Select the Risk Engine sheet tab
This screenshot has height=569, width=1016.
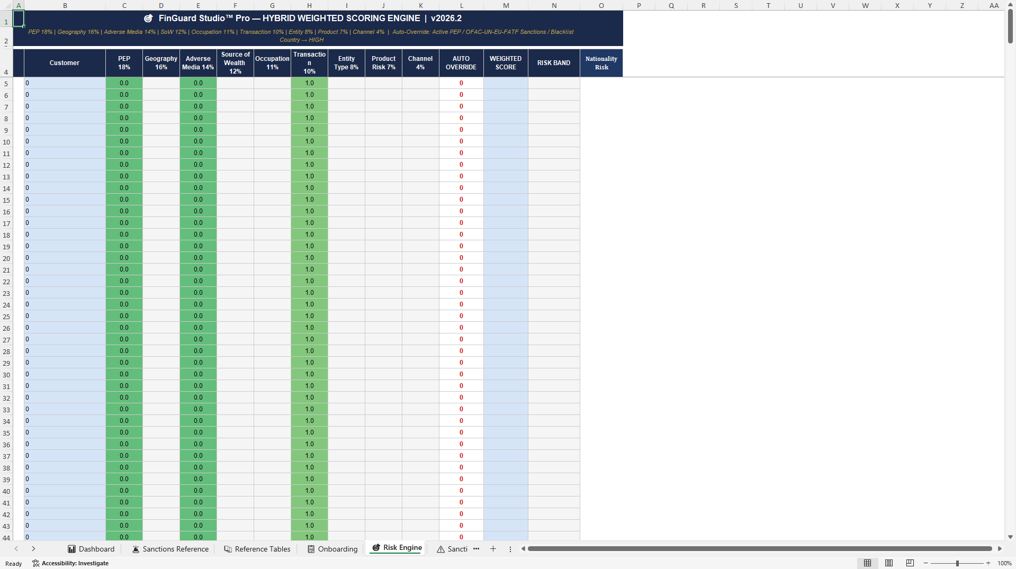397,548
